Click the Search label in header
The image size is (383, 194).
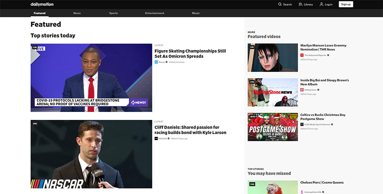pos(287,4)
